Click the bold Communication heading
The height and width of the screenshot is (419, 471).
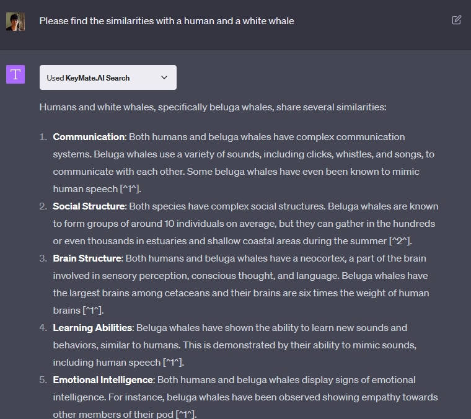pyautogui.click(x=89, y=136)
